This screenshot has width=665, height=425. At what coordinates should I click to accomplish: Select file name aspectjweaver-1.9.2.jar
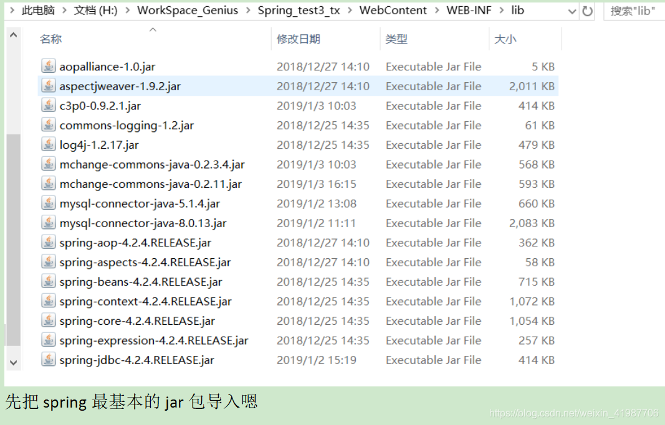120,86
